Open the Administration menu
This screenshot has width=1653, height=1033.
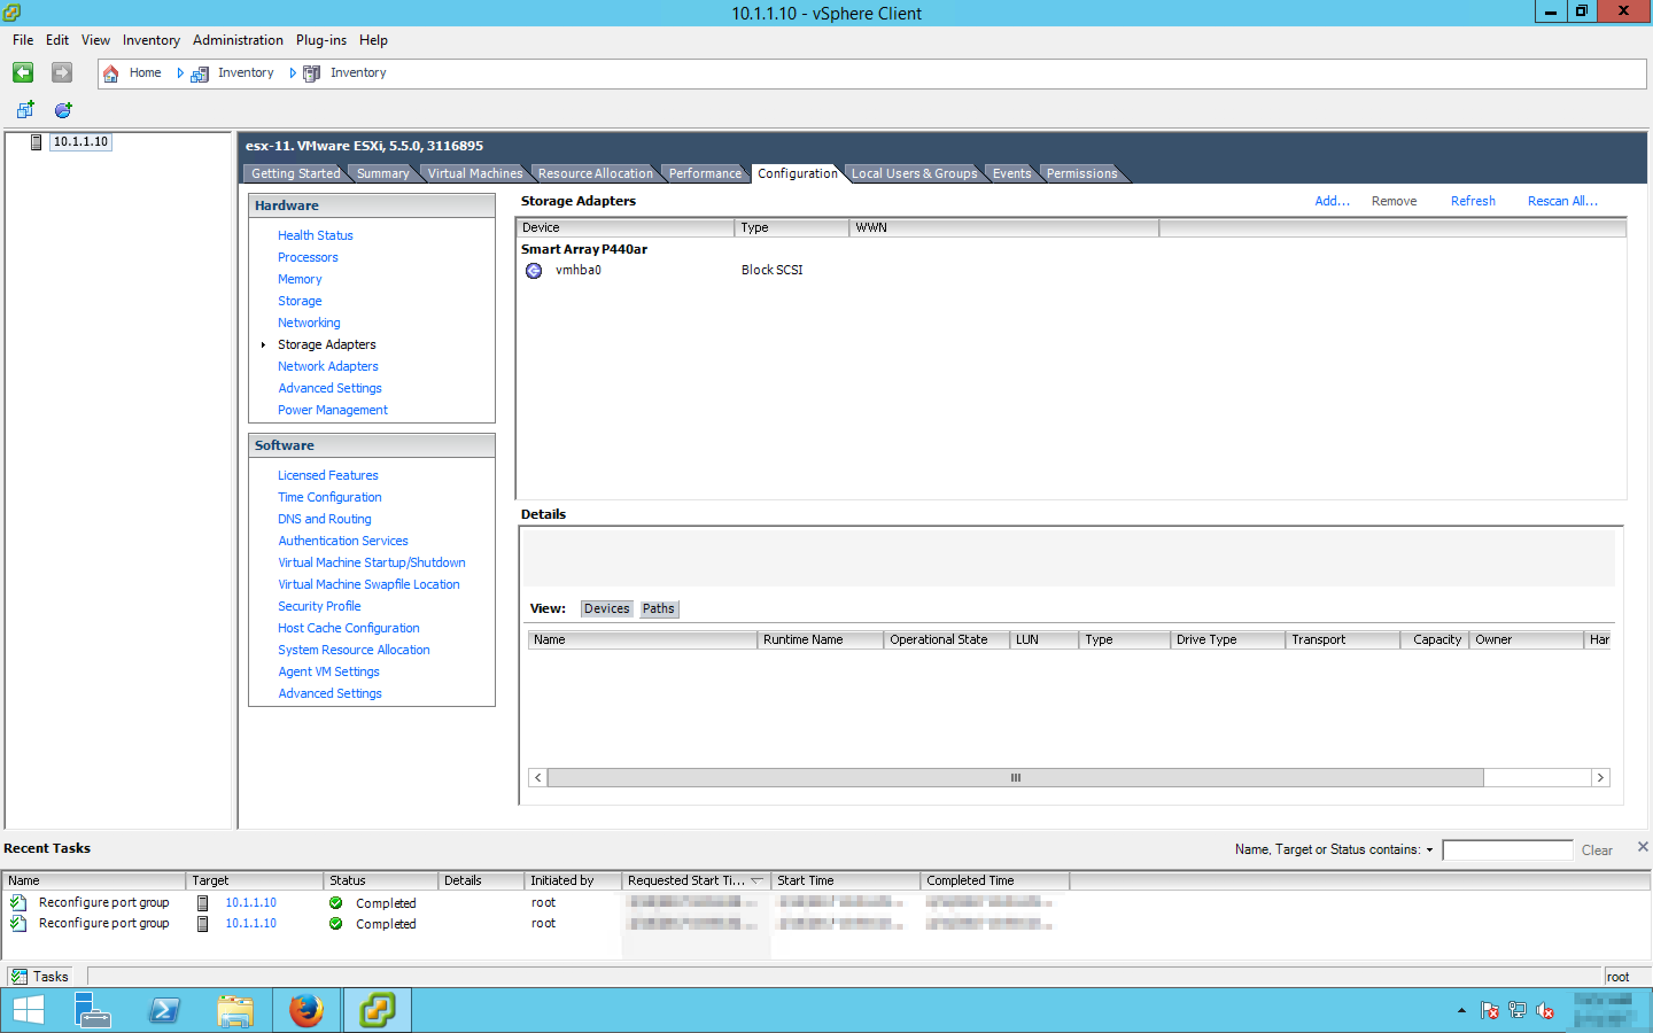[237, 40]
